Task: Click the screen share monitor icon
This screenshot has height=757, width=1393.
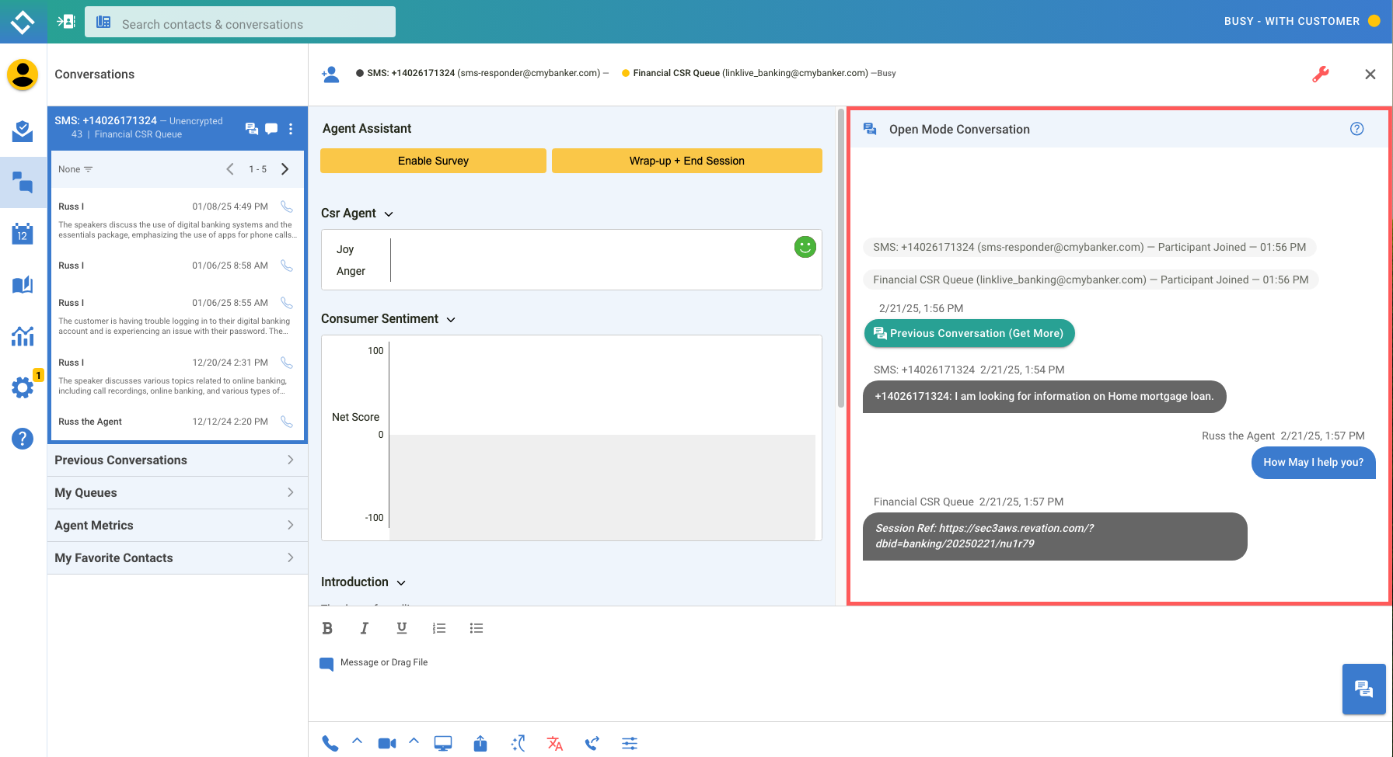Action: 443,743
